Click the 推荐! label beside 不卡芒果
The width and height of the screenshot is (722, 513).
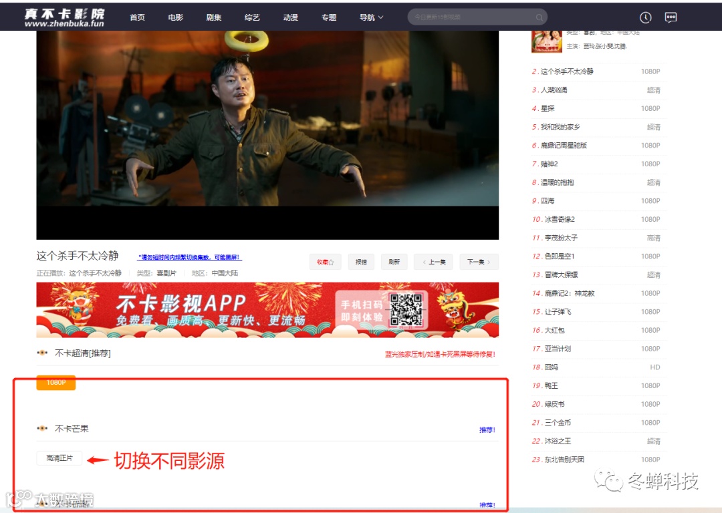click(x=487, y=430)
